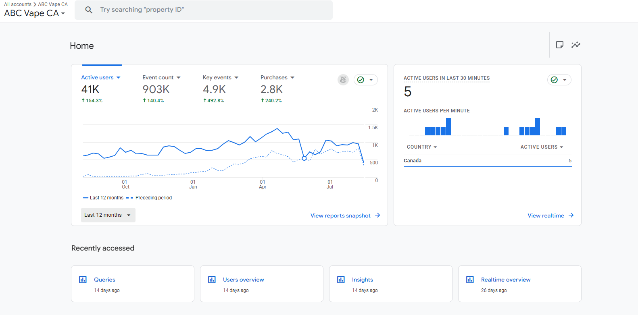Open the Insights sparkline icon

575,45
